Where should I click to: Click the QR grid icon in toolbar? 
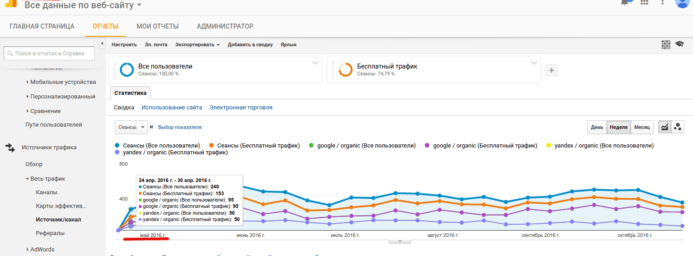point(666,44)
